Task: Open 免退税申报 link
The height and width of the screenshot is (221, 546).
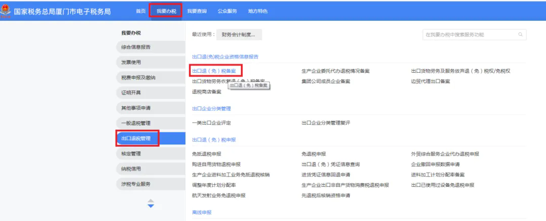Action: click(313, 154)
